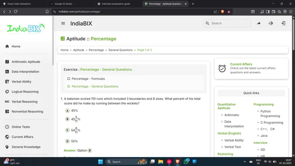Click the IndiaBIX site search field
Viewport: 295px width, 166px height.
click(227, 23)
